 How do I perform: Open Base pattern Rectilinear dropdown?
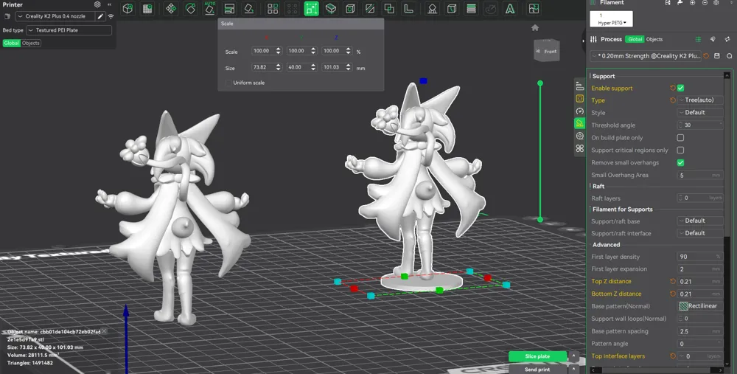tap(700, 306)
